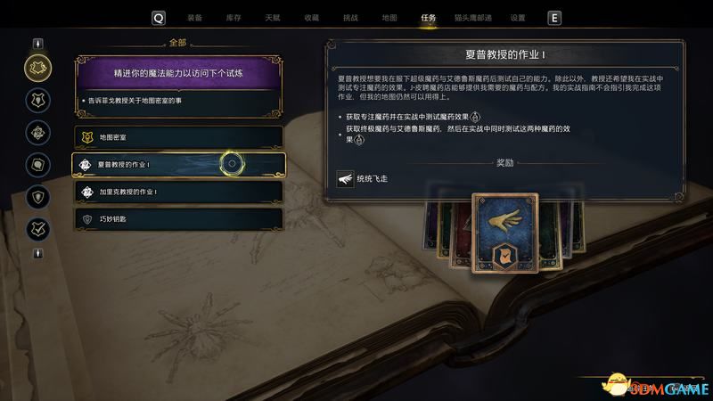Open the 猫头鹰邮递 tab
Viewport: 713px width, 401px height.
coord(473,18)
